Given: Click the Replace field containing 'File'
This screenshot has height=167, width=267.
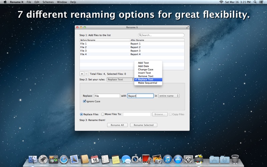Looking at the screenshot, I should (x=107, y=96).
